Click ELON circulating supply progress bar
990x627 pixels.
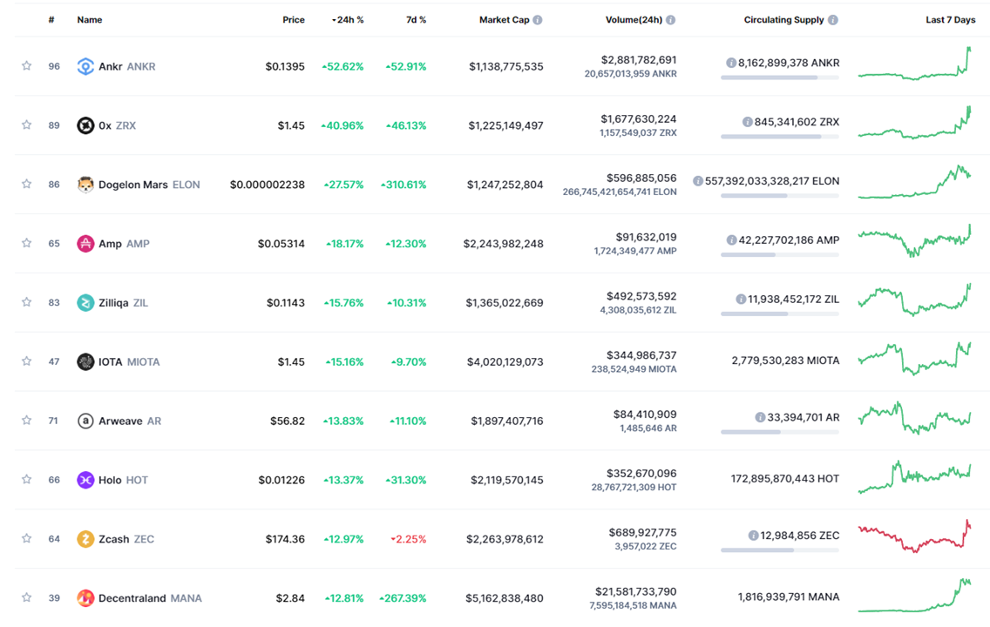(x=780, y=196)
